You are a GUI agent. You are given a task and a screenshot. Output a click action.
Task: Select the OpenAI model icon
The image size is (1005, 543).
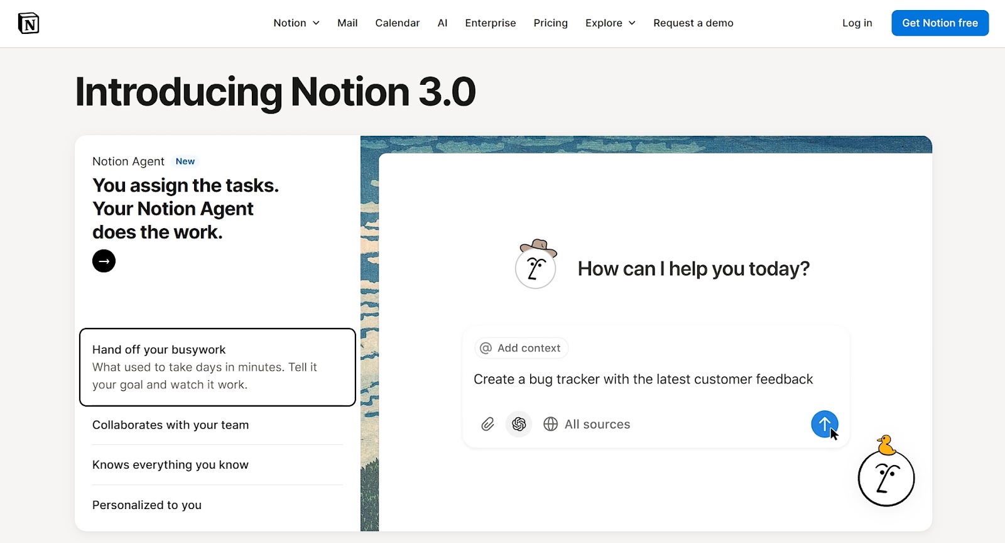[x=519, y=424]
